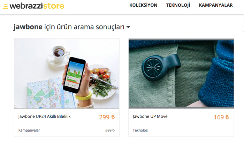Open the Jawbone UP Move product photo

click(181, 74)
